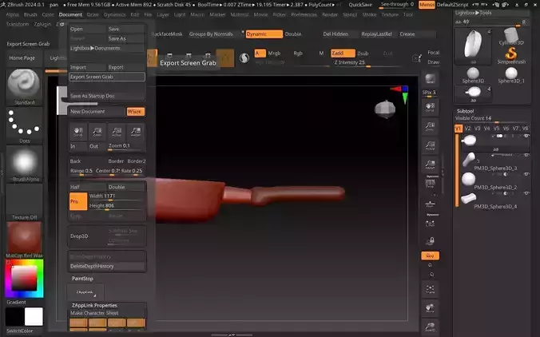Toggle WSize in Document menu
The height and width of the screenshot is (337, 540).
[x=135, y=112]
